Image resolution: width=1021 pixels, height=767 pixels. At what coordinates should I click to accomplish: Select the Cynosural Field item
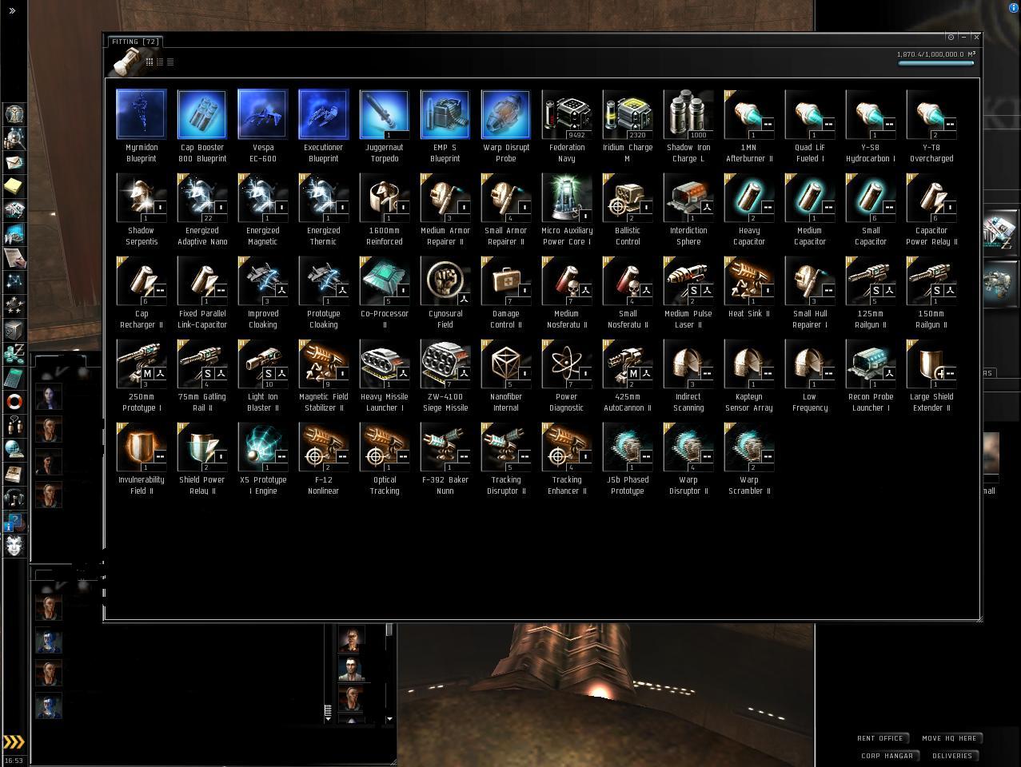pos(445,291)
